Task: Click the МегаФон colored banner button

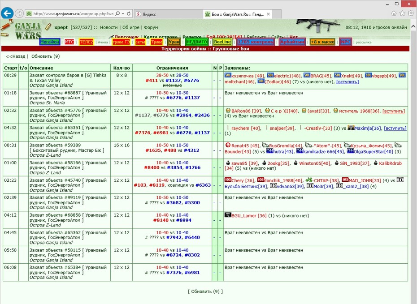Action: [x=50, y=42]
